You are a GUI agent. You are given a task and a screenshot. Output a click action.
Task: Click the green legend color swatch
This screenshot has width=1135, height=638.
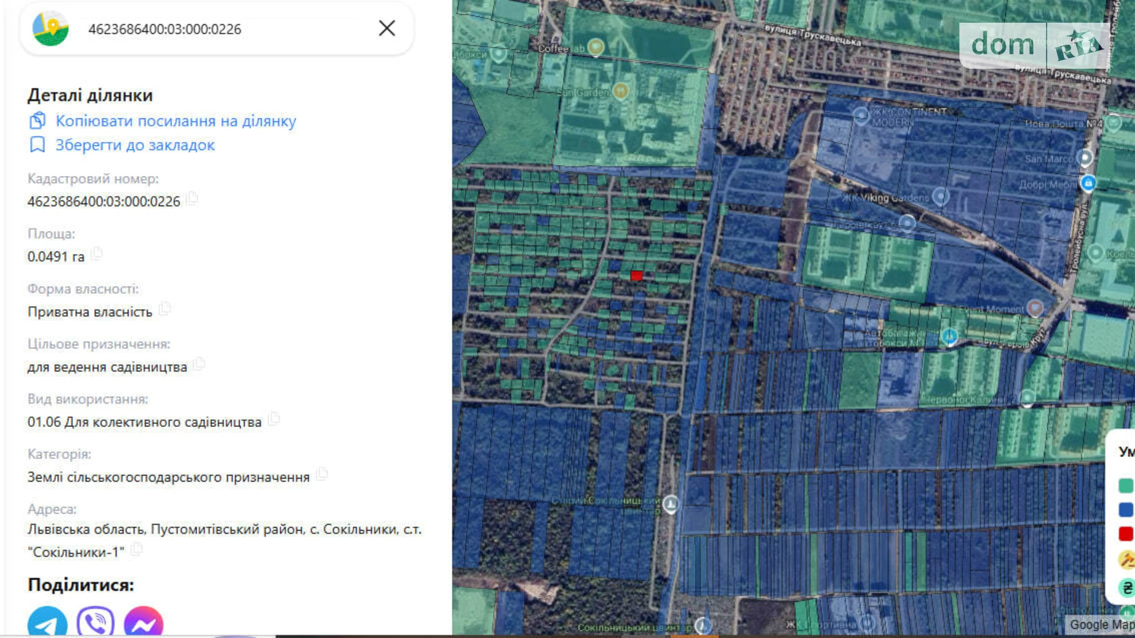coord(1125,486)
